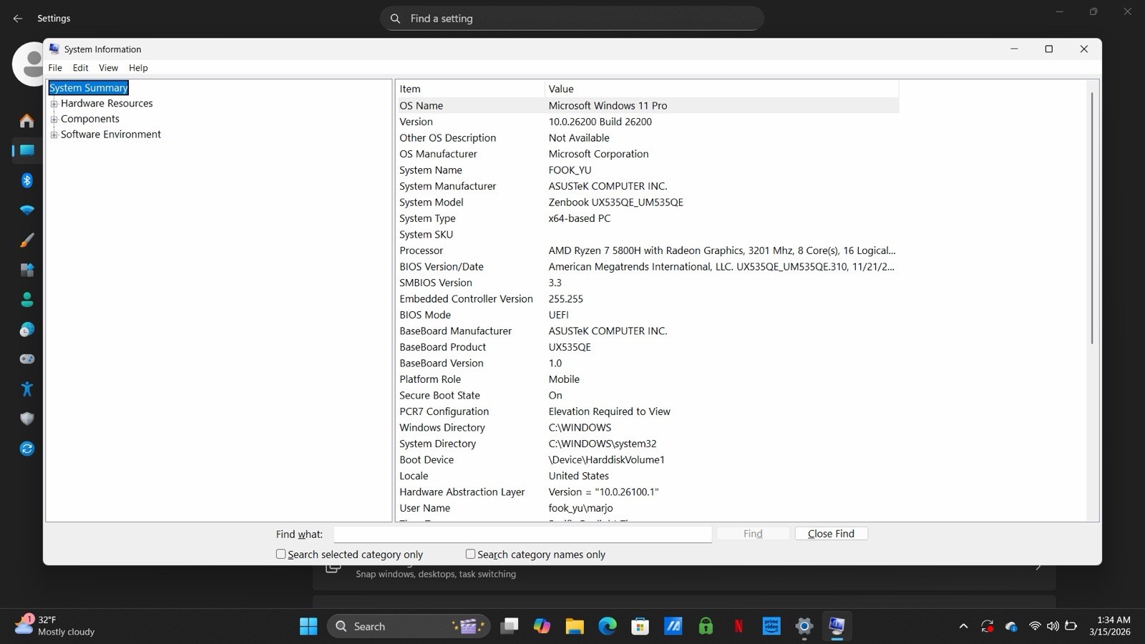Open File Explorer from taskbar
This screenshot has width=1145, height=644.
click(575, 626)
